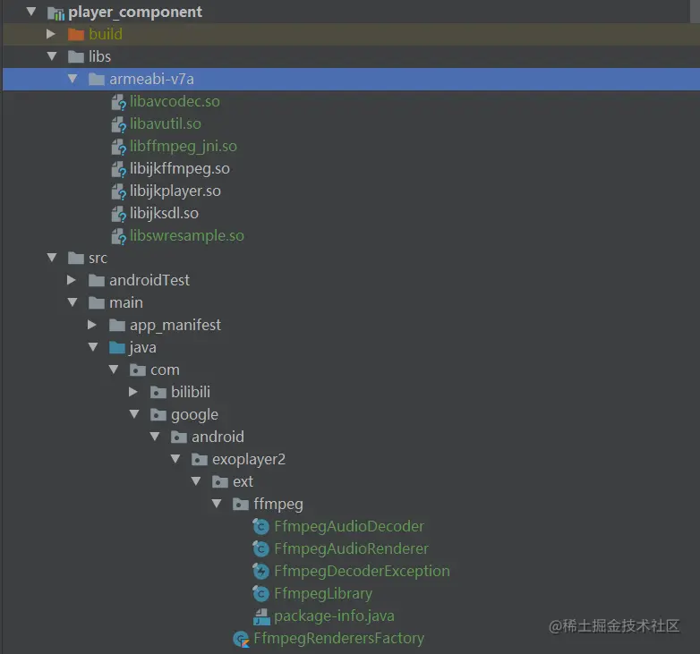This screenshot has width=700, height=654.
Task: Click the FfmpegLibrary class icon
Action: click(260, 594)
